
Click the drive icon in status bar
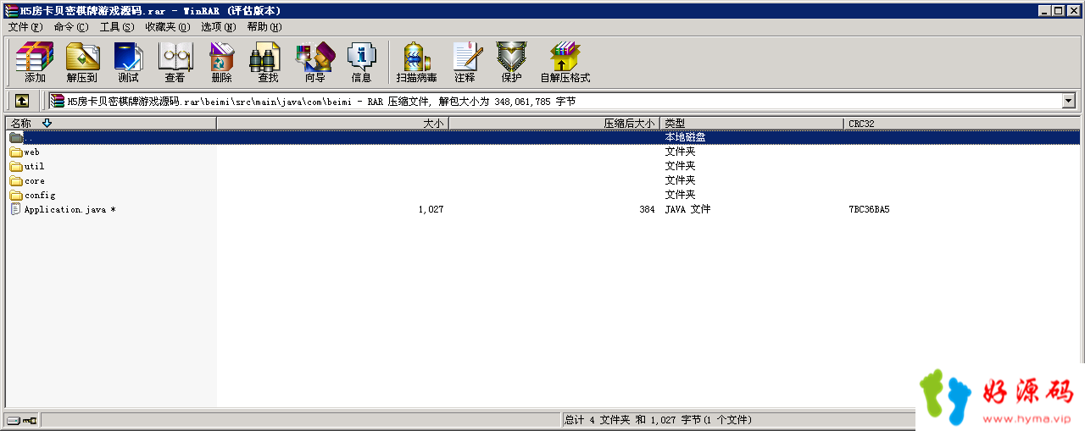(x=14, y=420)
